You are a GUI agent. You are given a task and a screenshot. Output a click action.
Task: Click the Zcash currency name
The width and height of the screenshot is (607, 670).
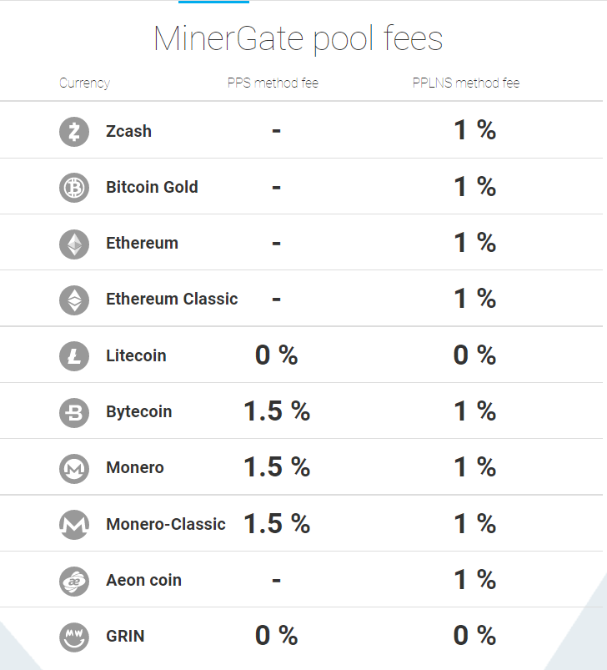129,131
